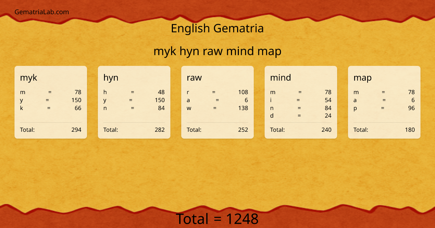The height and width of the screenshot is (228, 435).
Task: Select value 6 for a in map card
Action: pyautogui.click(x=413, y=100)
